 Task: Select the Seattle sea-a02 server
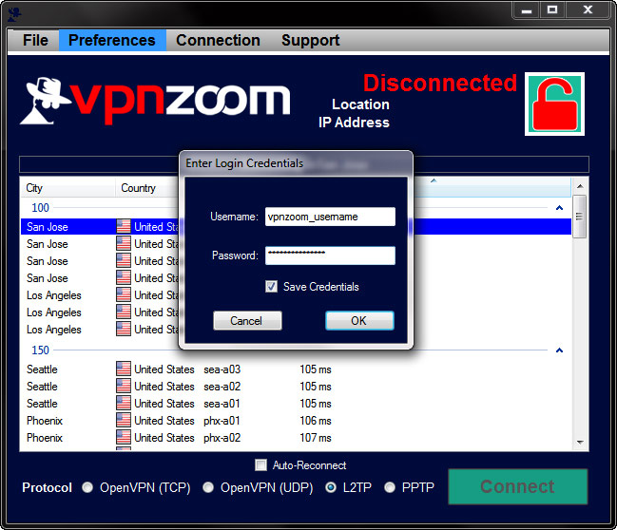[x=296, y=386]
